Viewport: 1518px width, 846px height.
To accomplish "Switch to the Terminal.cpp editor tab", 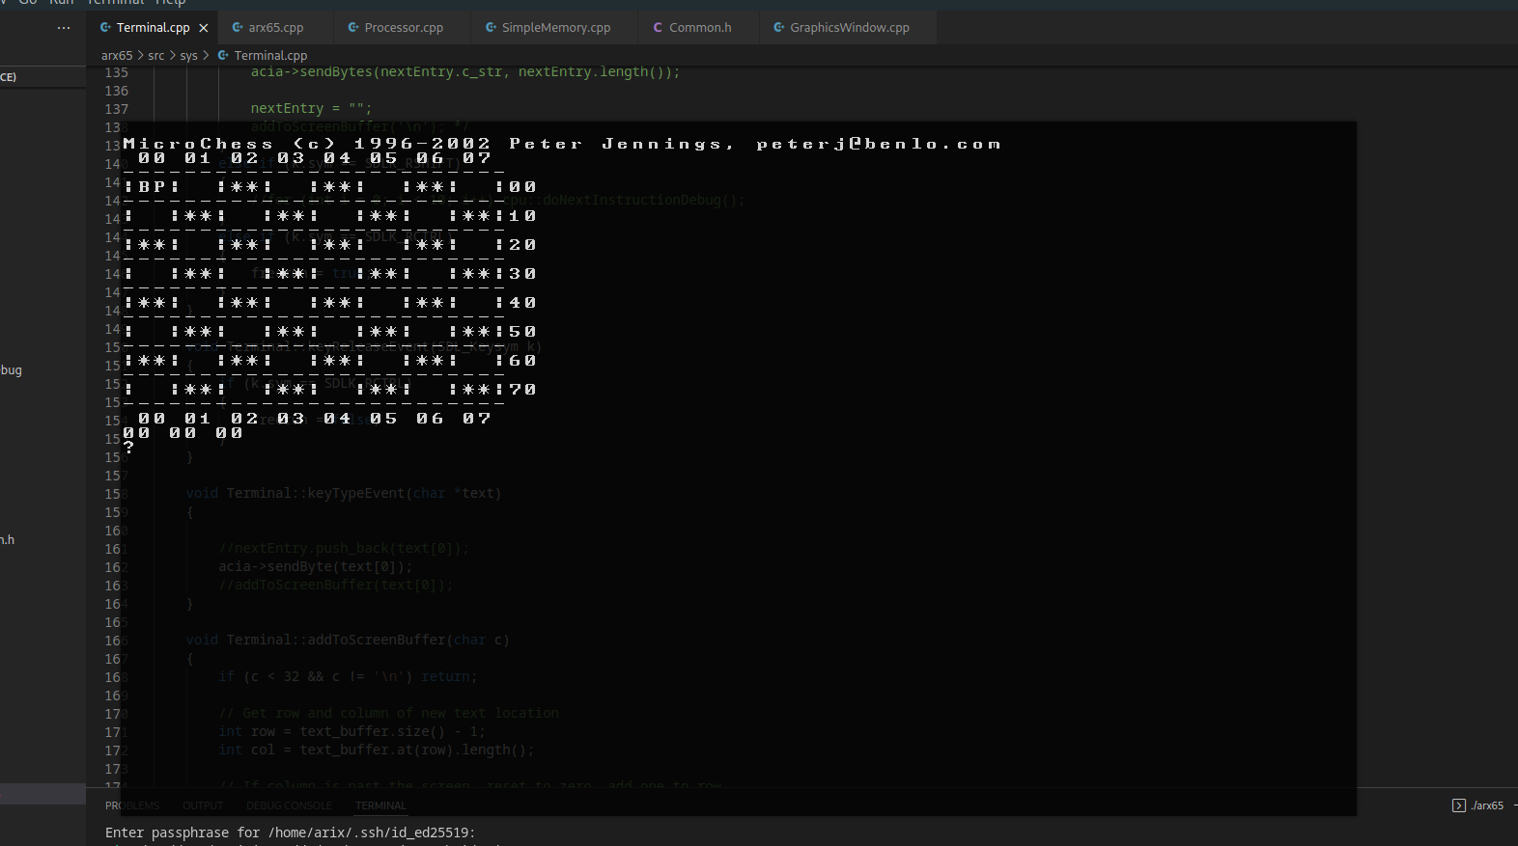I will (x=154, y=28).
